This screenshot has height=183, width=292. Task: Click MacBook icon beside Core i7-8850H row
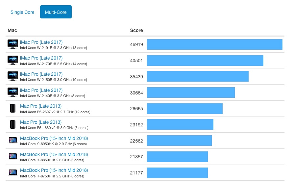pos(13,156)
